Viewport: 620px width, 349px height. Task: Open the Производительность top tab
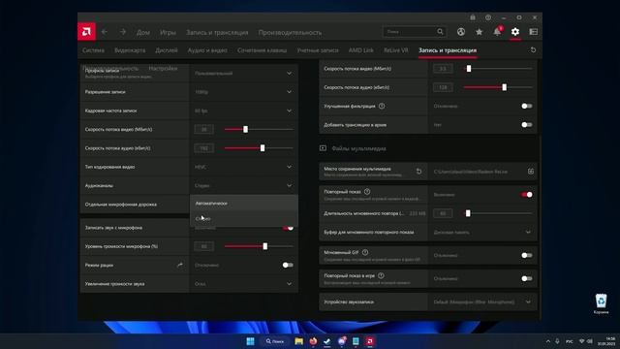[x=290, y=32]
